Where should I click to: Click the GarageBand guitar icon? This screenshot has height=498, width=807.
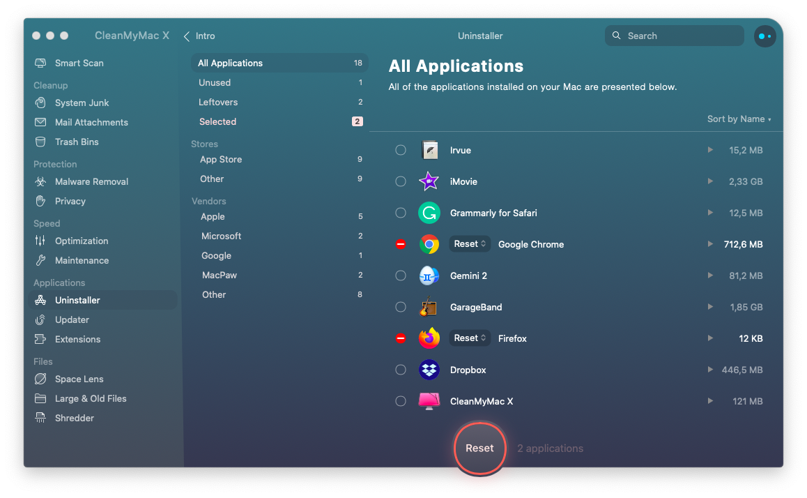click(428, 307)
